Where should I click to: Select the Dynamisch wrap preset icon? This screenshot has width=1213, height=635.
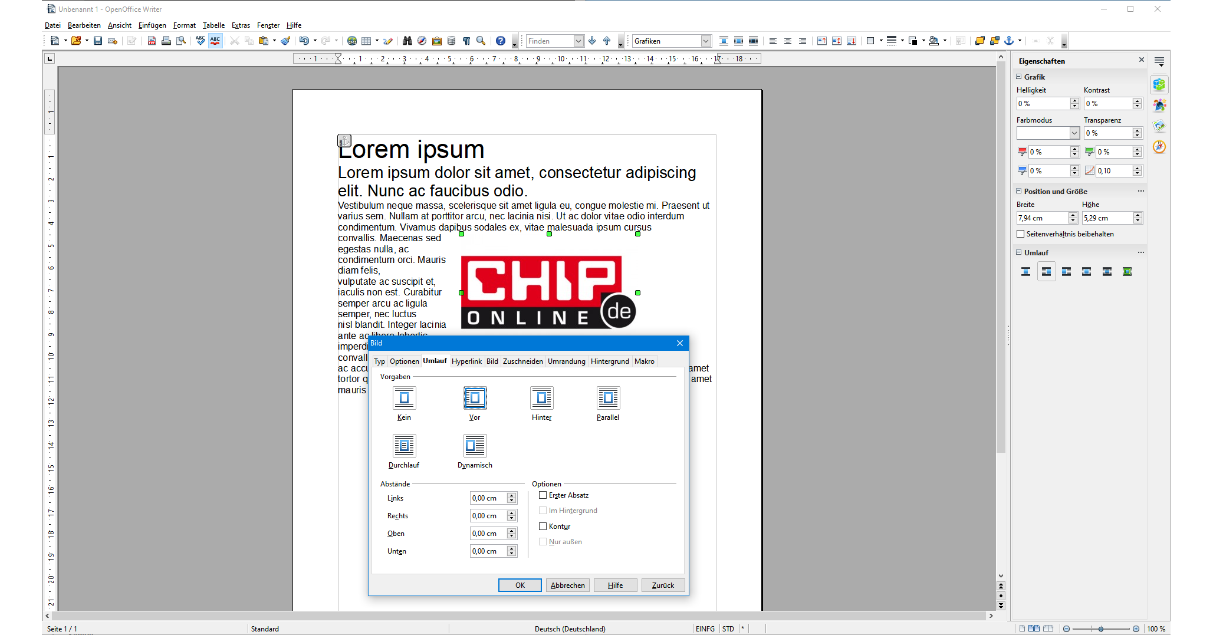coord(475,446)
